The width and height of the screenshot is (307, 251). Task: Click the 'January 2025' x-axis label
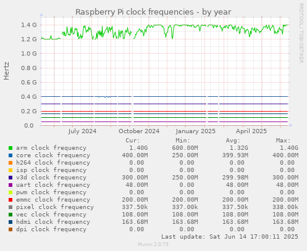(x=196, y=131)
